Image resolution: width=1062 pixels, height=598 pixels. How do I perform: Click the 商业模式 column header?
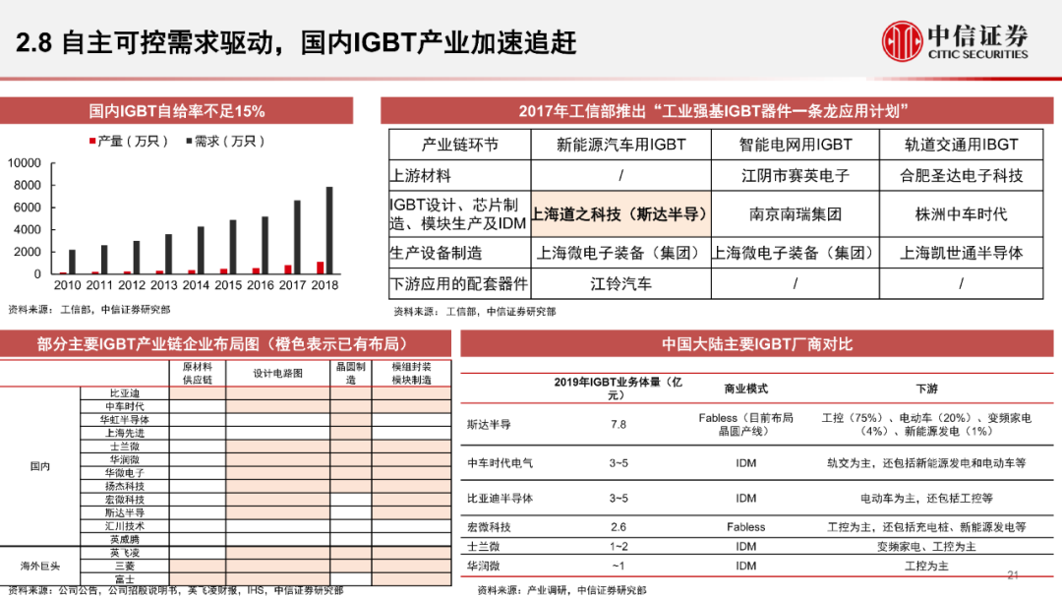745,389
